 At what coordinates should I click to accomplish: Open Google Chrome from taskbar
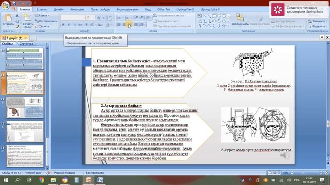(x=41, y=180)
